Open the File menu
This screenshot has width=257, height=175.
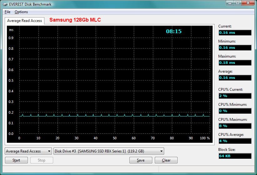[8, 12]
